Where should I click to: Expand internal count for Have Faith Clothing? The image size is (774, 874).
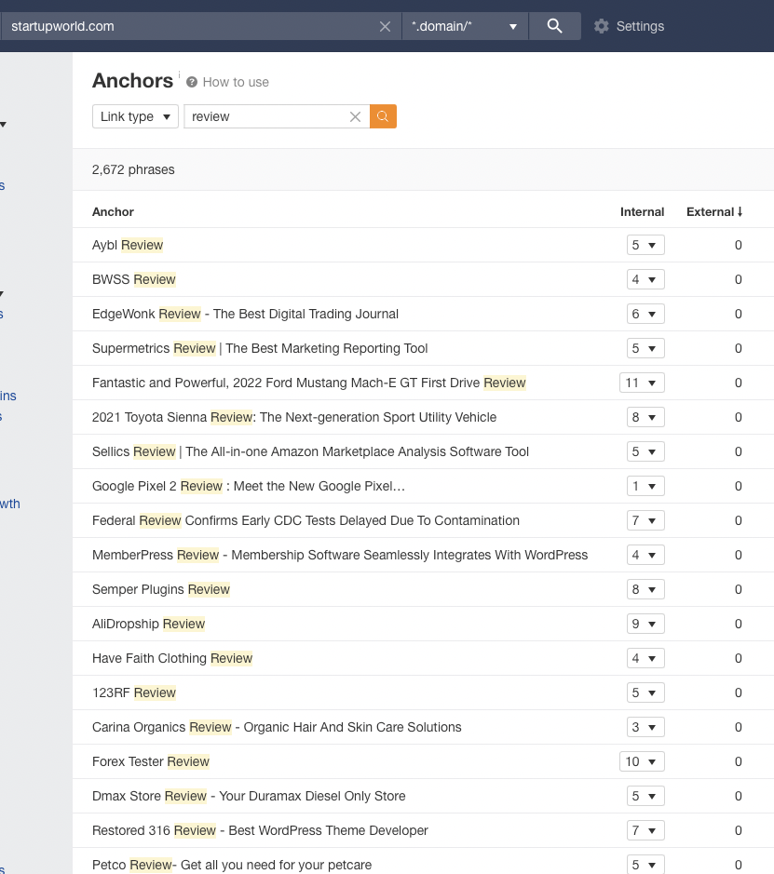pyautogui.click(x=645, y=658)
